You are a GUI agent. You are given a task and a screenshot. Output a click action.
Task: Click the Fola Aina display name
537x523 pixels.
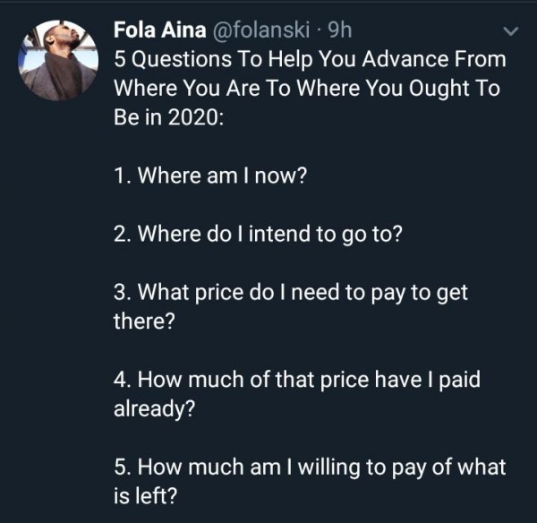point(159,30)
